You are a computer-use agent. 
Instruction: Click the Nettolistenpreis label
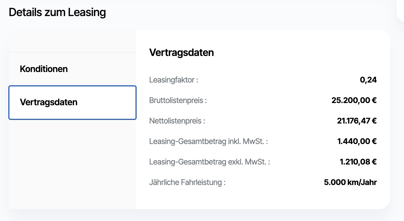click(x=177, y=121)
